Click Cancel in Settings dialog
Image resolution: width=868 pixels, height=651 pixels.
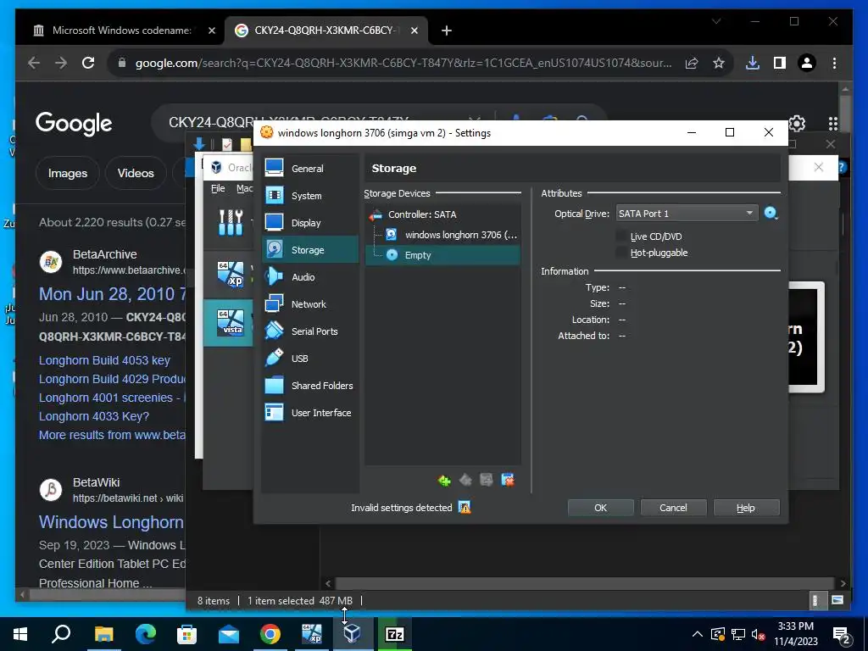[673, 508]
